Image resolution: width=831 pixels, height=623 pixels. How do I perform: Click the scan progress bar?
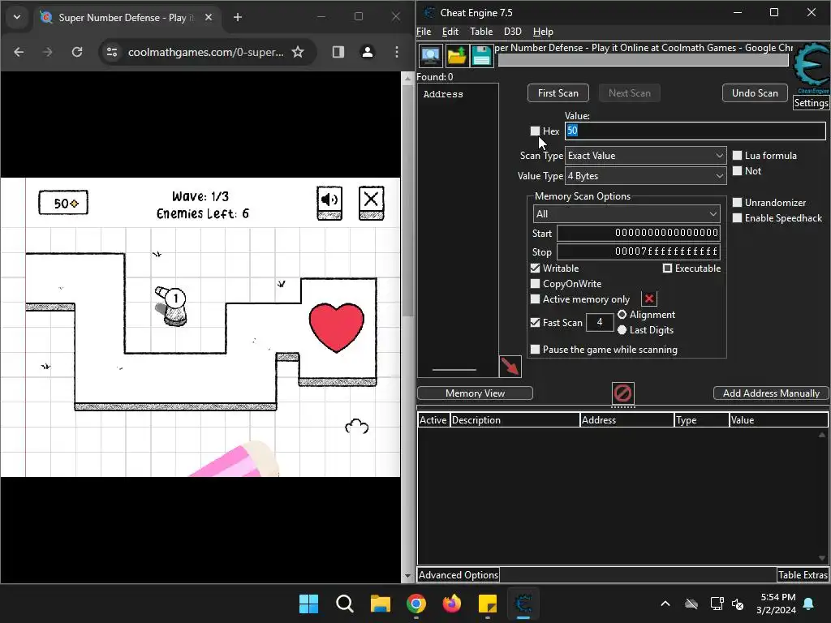point(643,60)
